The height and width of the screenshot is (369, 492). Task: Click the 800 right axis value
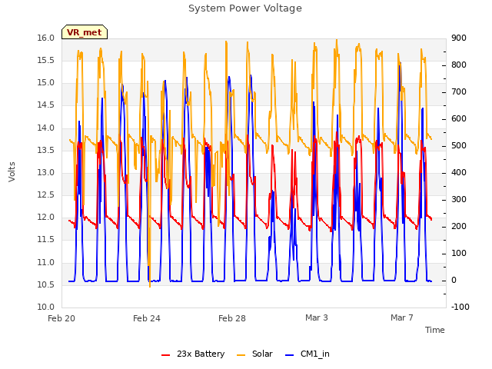click(x=459, y=65)
